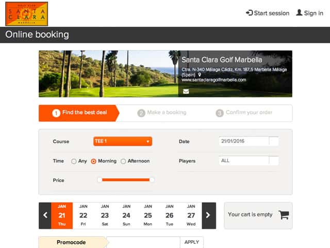Select the Any time radio button
Viewport: 330px width, 248px height.
(x=74, y=161)
